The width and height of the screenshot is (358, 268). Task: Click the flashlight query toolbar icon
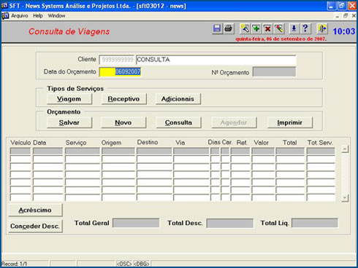[x=245, y=28]
